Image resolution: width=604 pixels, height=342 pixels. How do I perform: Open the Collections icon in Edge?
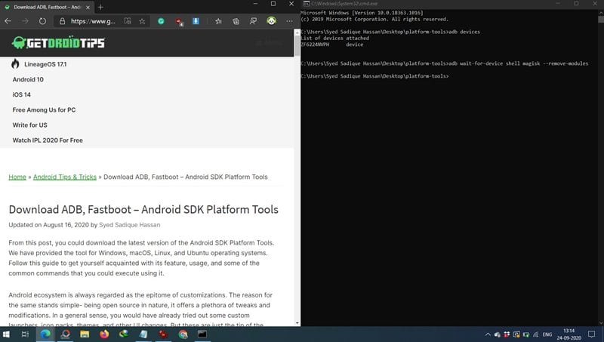point(236,21)
